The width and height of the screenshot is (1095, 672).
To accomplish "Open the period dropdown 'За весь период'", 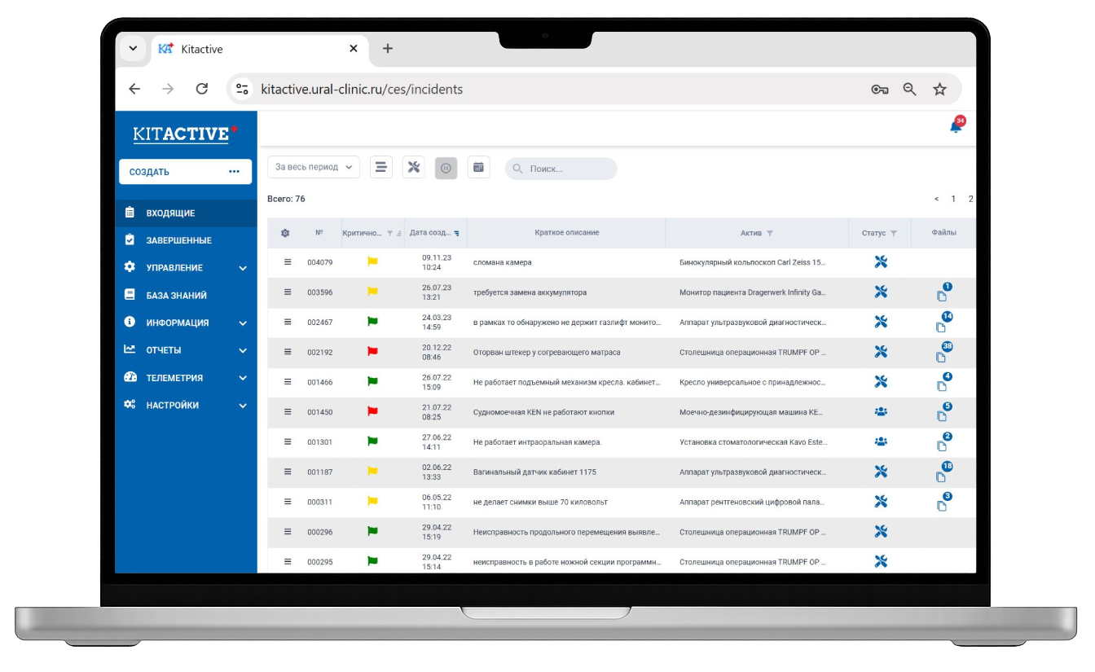I will (x=313, y=167).
